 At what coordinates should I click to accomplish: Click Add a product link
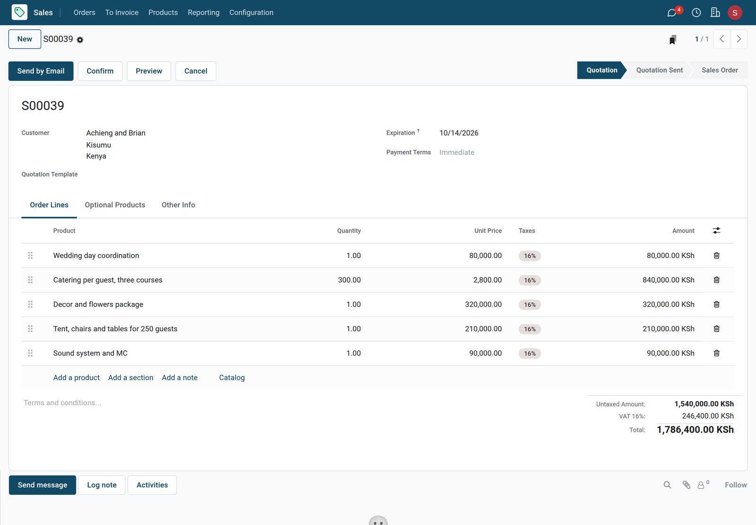coord(77,378)
